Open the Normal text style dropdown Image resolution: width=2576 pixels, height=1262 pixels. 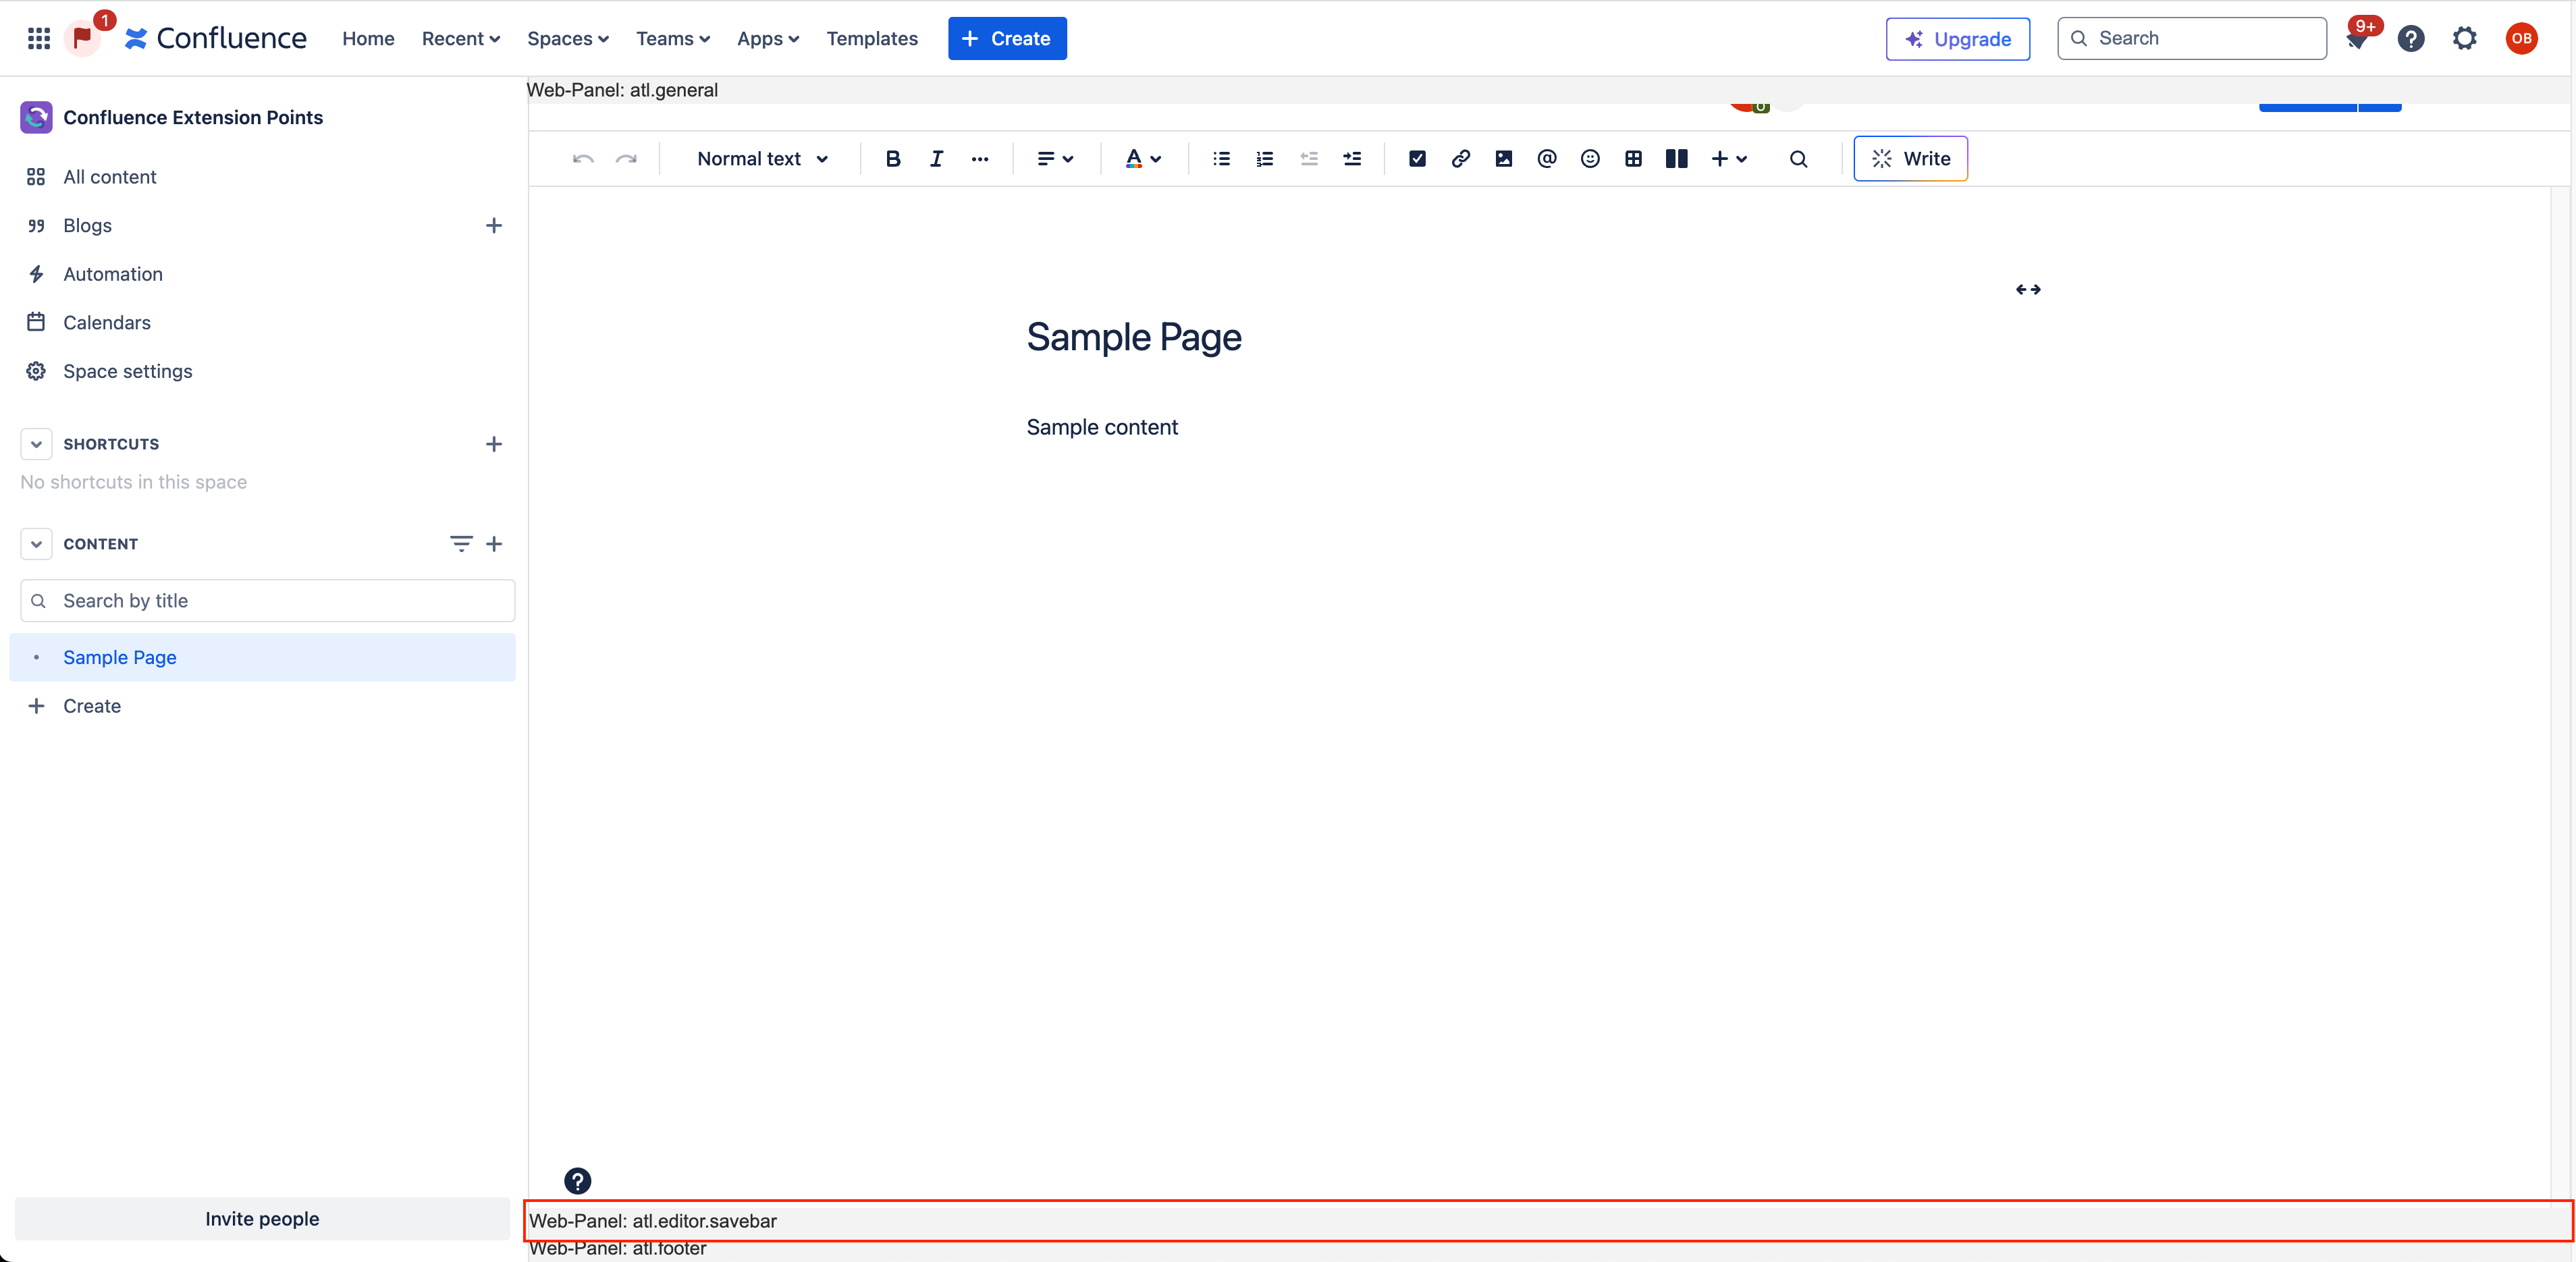762,159
